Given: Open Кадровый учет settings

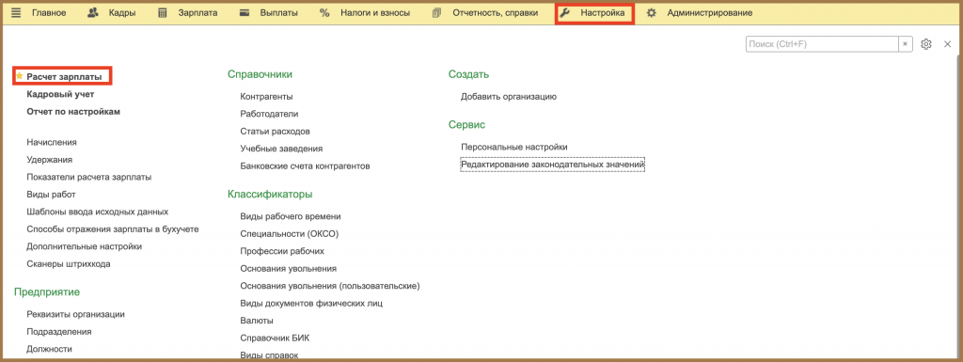Looking at the screenshot, I should [x=60, y=94].
